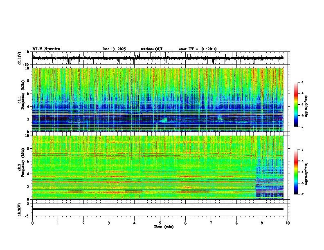The height and width of the screenshot is (250, 324).
Task: Click the "-7" label on ch.2 color bar
Action: pyautogui.click(x=302, y=194)
